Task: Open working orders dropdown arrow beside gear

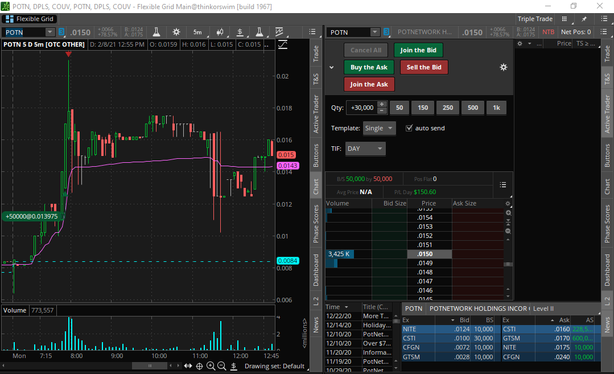Action: [x=529, y=43]
